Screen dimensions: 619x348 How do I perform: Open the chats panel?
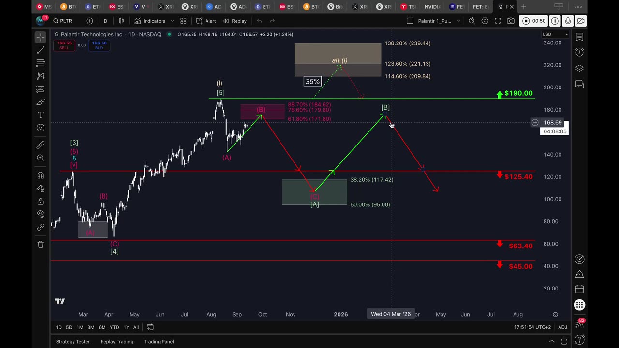click(x=579, y=84)
